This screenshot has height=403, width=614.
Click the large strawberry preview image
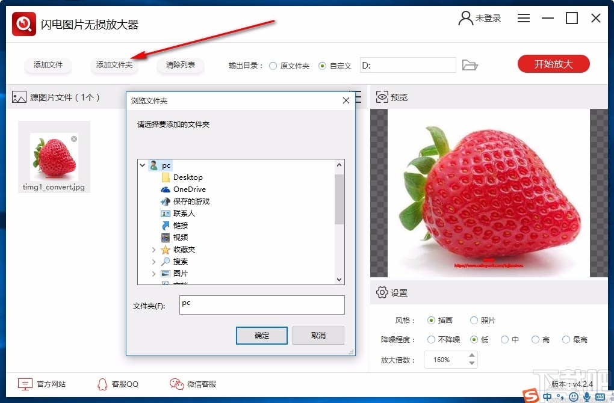click(x=489, y=193)
